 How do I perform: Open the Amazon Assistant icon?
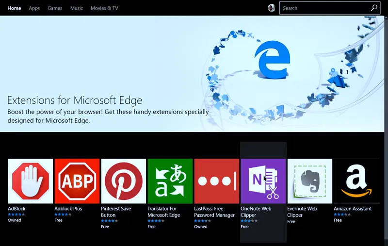click(x=356, y=181)
